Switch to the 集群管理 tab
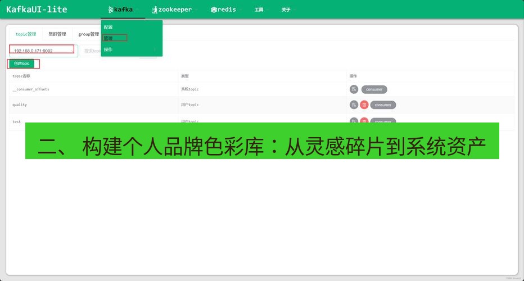This screenshot has height=281, width=524. point(57,34)
